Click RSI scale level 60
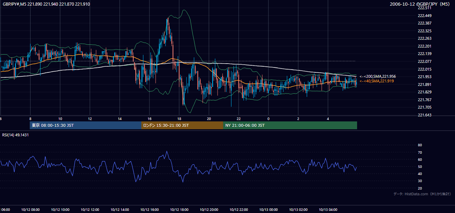 coord(420,159)
